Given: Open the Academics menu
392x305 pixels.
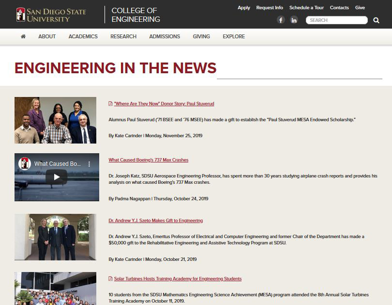Looking at the screenshot, I should tap(83, 36).
